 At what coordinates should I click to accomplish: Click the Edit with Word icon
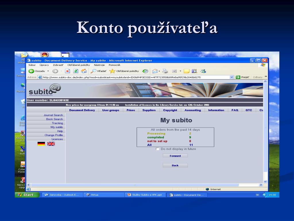pos(174,71)
